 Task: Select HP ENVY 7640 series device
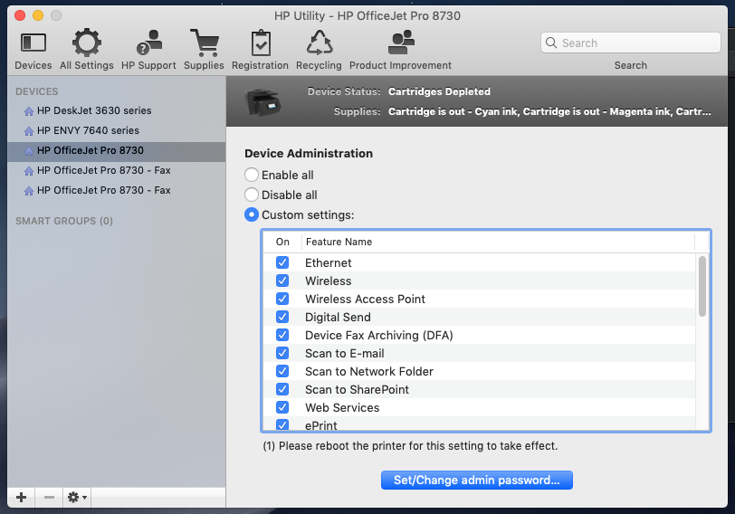coord(116,130)
